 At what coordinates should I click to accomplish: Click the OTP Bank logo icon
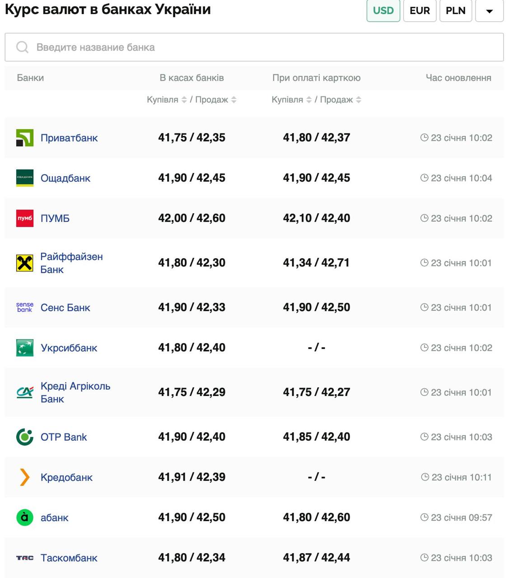pyautogui.click(x=25, y=437)
